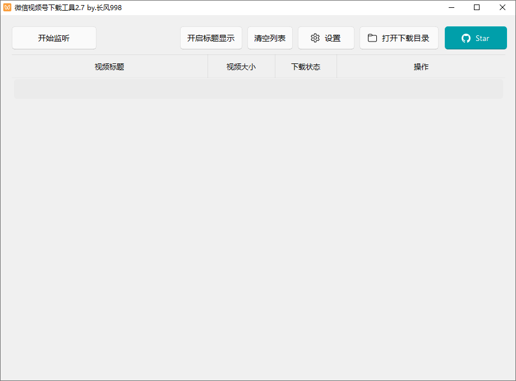Image resolution: width=516 pixels, height=381 pixels.
Task: Click the app logo in title bar
Action: pos(7,7)
